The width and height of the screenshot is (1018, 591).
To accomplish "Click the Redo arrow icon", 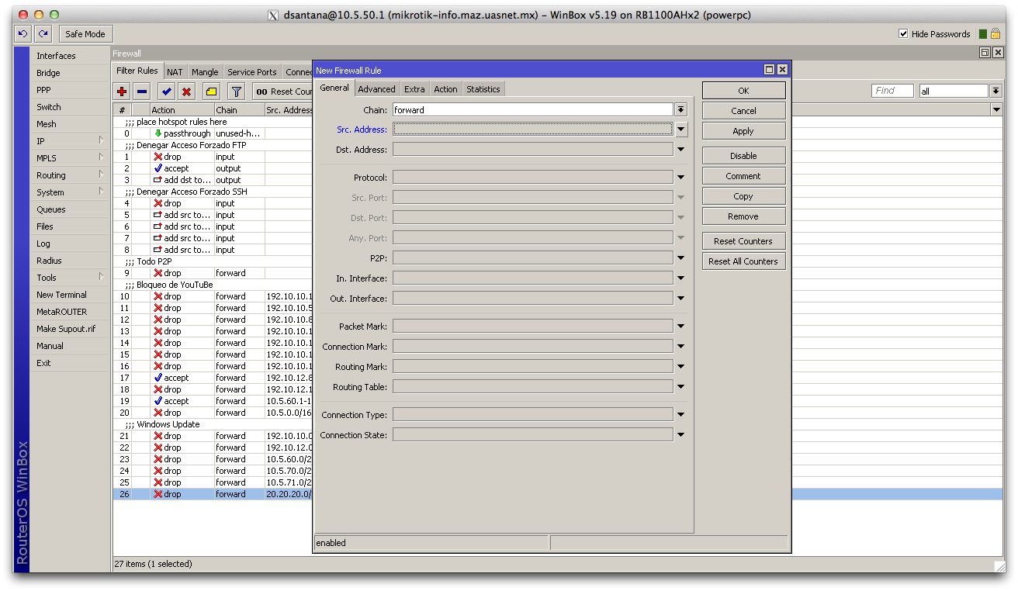I will coord(43,33).
